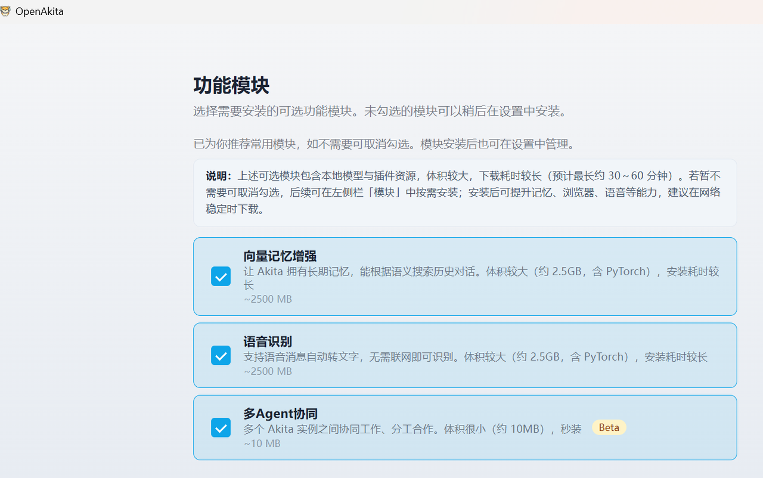Click the ~2500 MB size label under 语音识别
Viewport: 763px width, 478px height.
(x=268, y=371)
